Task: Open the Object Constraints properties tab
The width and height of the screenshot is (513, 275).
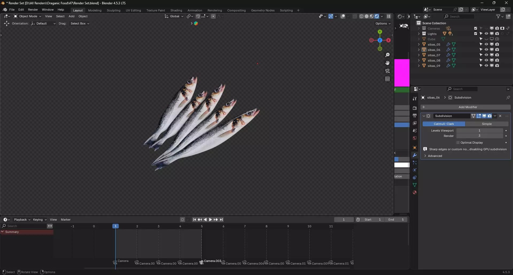Action: coord(415,177)
